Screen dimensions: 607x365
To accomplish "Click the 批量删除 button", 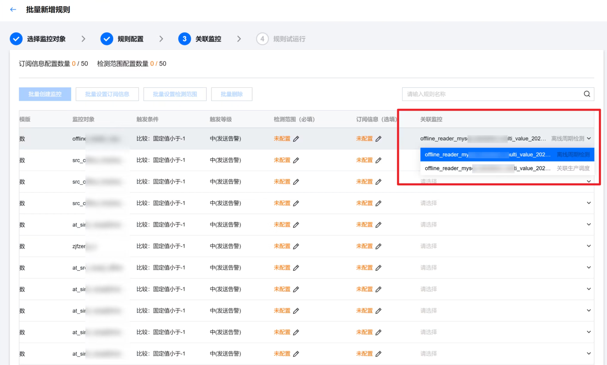I will point(231,94).
